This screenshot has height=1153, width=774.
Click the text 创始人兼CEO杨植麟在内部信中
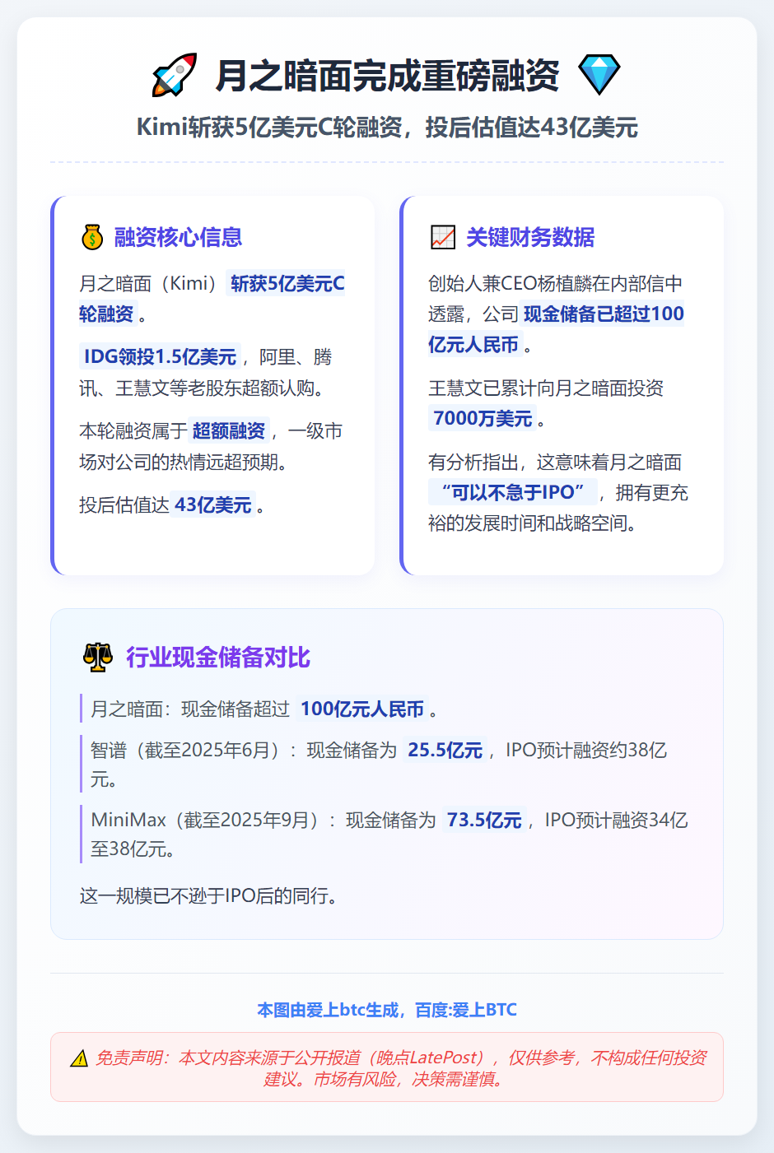[x=555, y=284]
